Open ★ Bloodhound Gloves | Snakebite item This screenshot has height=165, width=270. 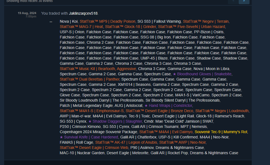click(202, 74)
